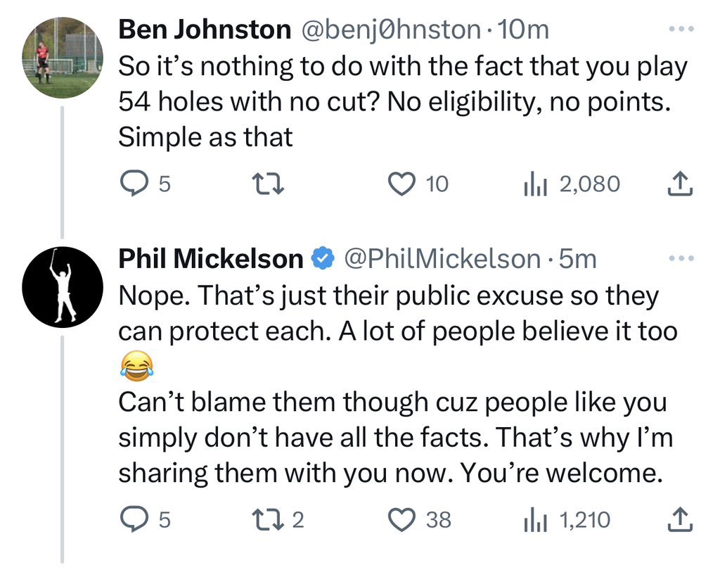
Task: Share Ben Johnston's tweet
Action: [679, 184]
